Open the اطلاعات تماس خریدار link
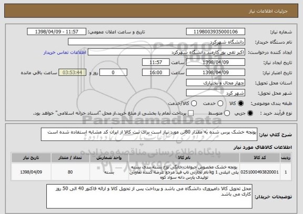Screen dimensions: 303x214 click(65, 53)
